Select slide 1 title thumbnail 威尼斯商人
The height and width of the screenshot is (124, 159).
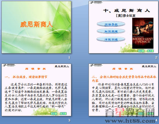(36, 27)
